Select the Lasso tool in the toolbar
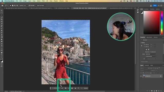 click(x=2, y=15)
